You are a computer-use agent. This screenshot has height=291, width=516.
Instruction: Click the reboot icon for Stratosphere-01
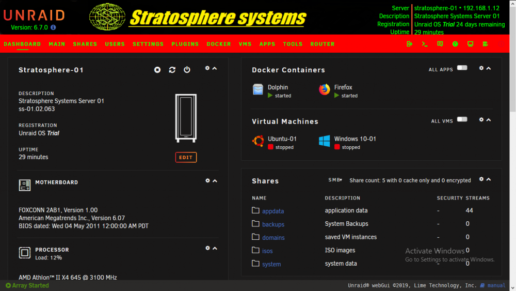coord(172,70)
